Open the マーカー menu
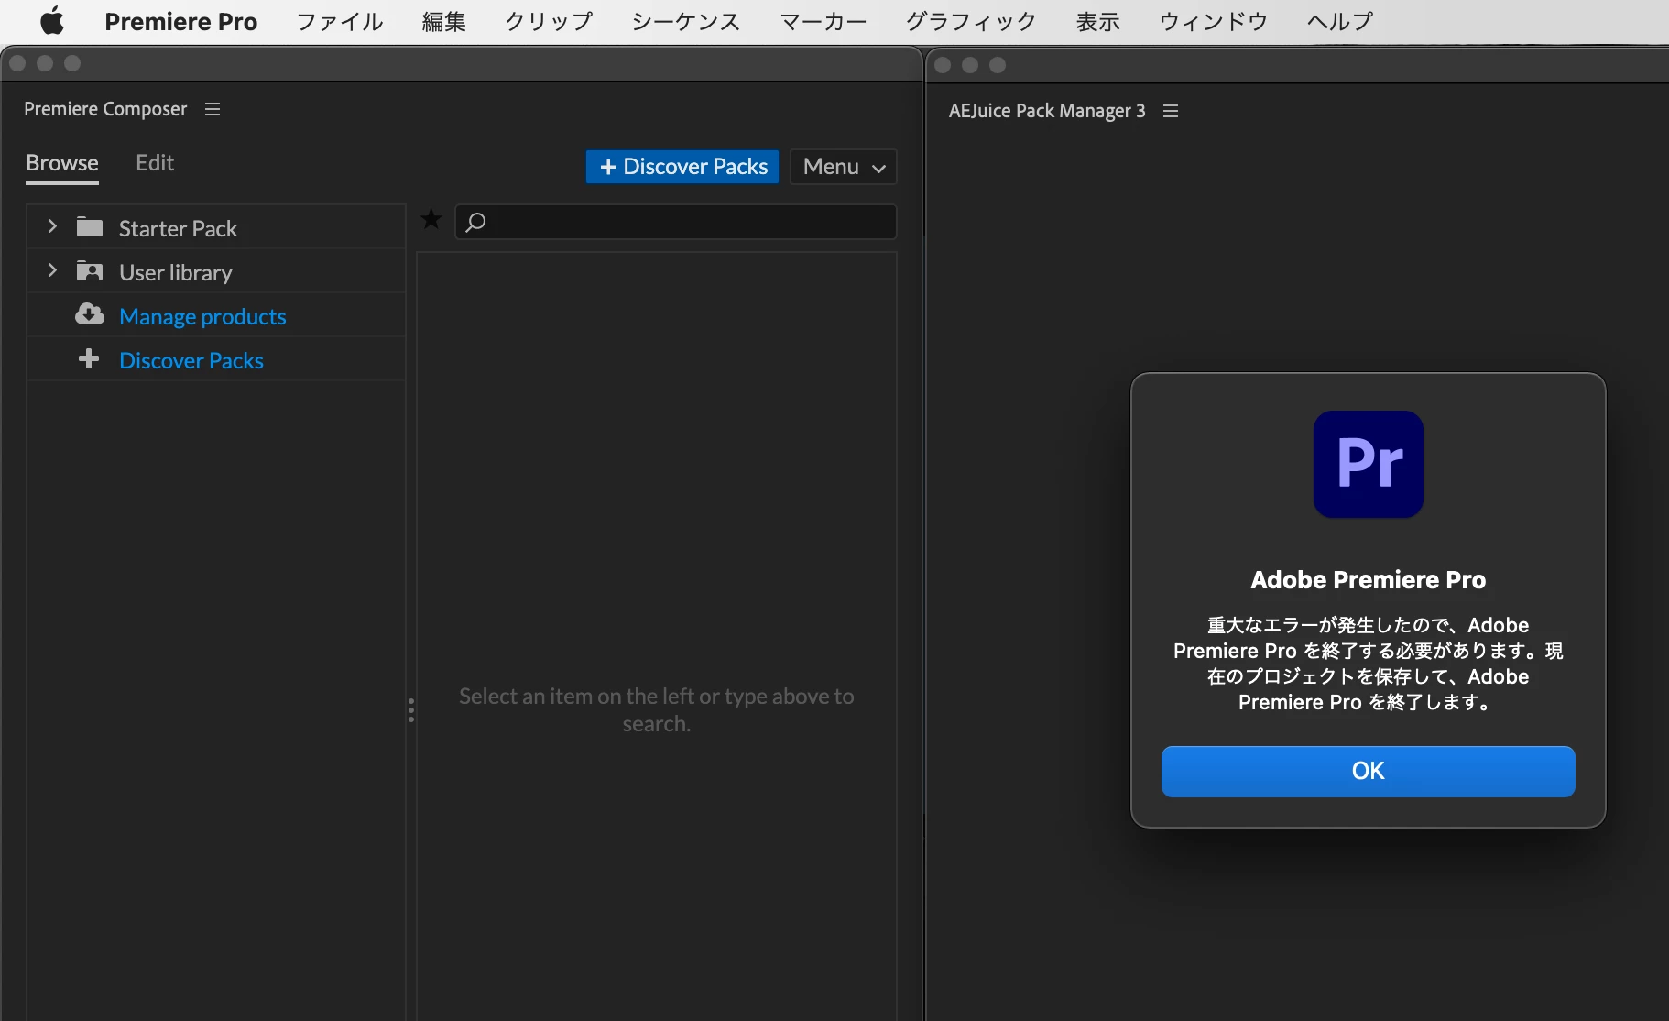1669x1021 pixels. coord(823,21)
